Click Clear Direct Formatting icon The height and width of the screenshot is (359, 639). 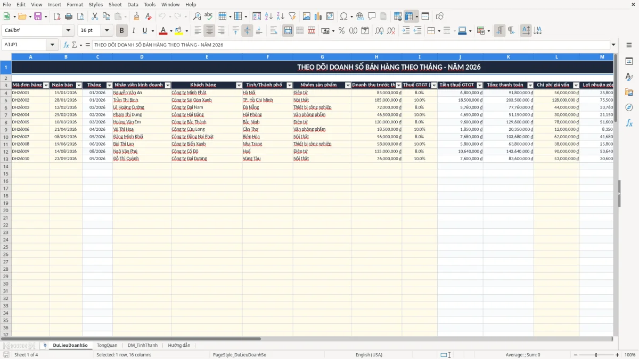148,16
